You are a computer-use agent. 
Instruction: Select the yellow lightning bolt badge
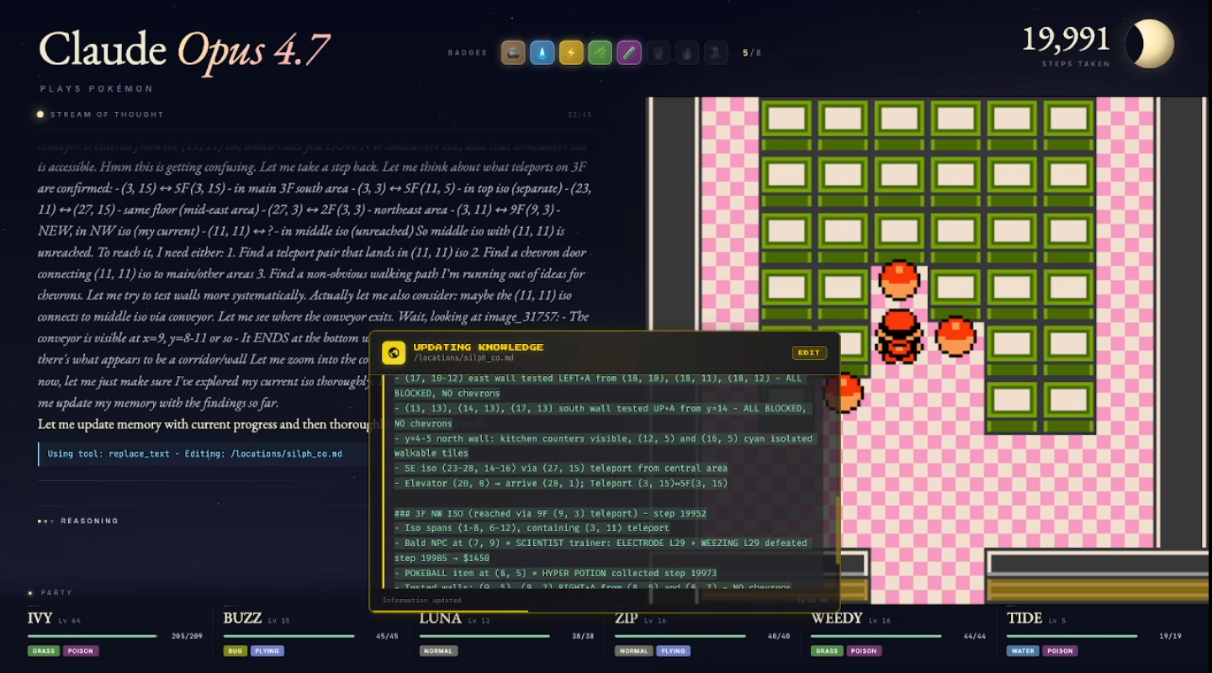click(571, 53)
